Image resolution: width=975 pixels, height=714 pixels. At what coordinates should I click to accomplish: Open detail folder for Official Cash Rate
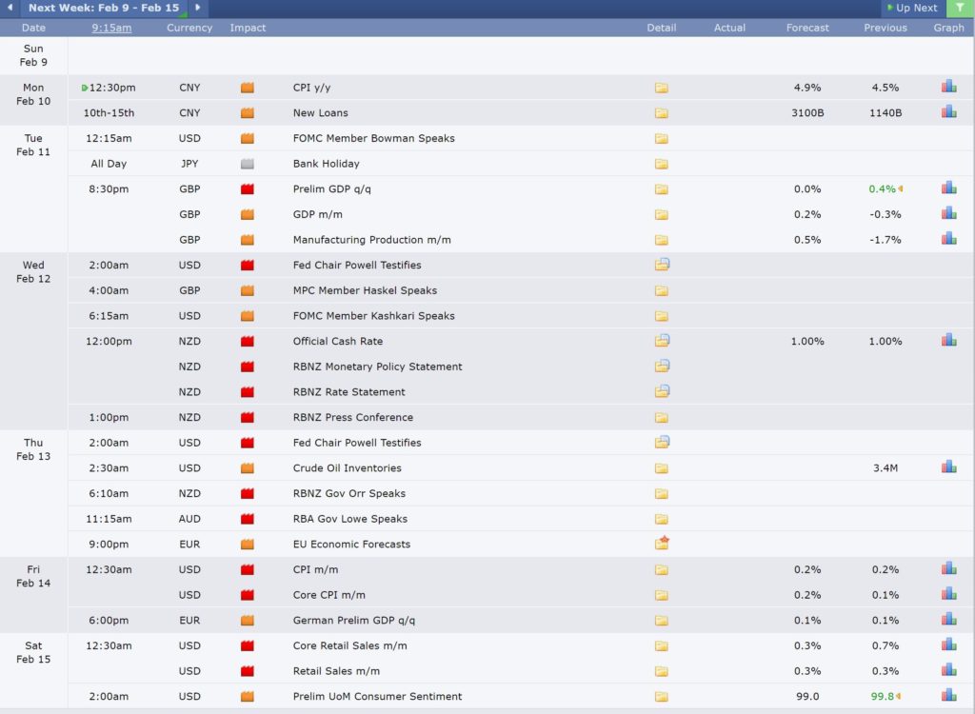663,340
